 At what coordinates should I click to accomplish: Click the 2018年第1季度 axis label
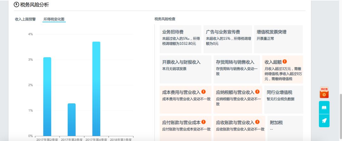click(x=121, y=139)
